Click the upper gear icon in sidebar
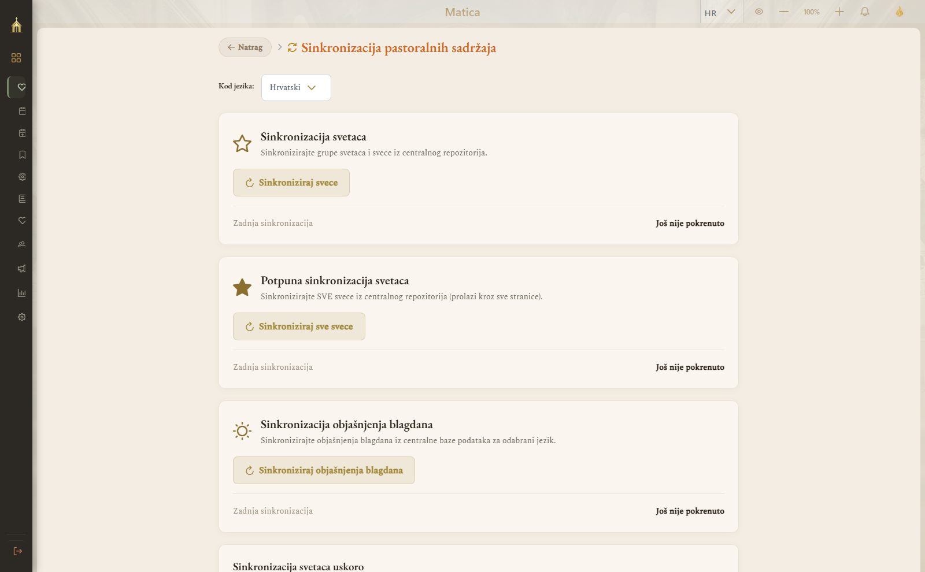The height and width of the screenshot is (572, 925). pyautogui.click(x=22, y=177)
